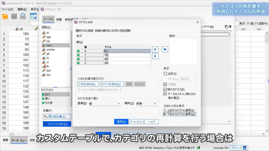Enable the 合計(T) checkbox
The width and height of the screenshot is (269, 151).
pyautogui.click(x=166, y=74)
